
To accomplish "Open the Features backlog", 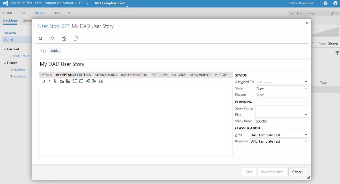I will click(10, 32).
